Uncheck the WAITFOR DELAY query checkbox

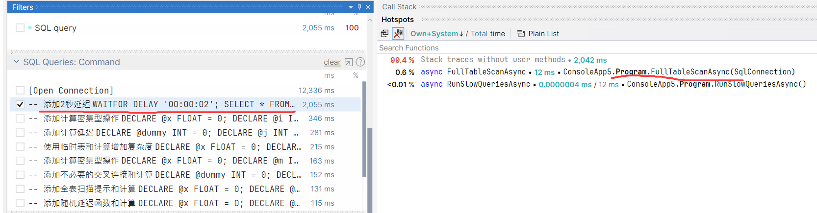click(x=20, y=104)
